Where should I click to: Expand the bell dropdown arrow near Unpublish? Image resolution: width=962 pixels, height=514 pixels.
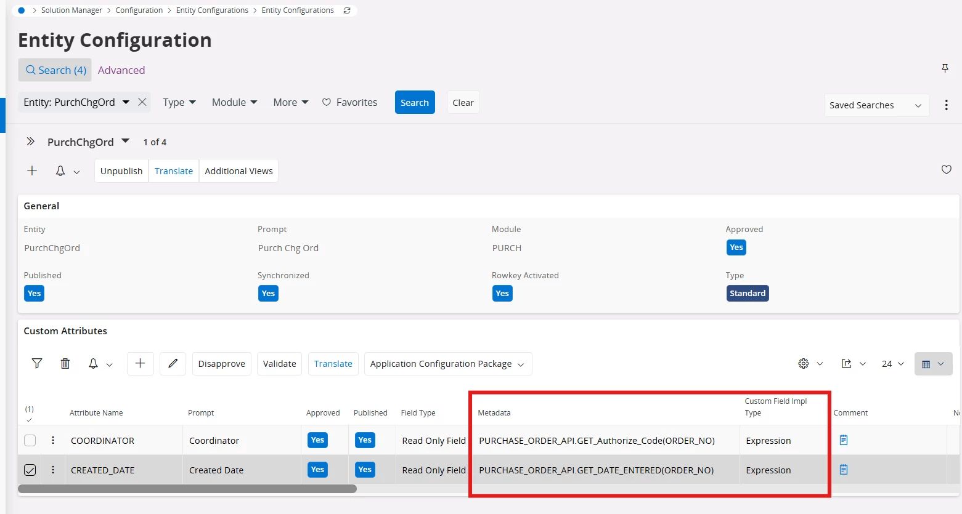click(x=76, y=172)
